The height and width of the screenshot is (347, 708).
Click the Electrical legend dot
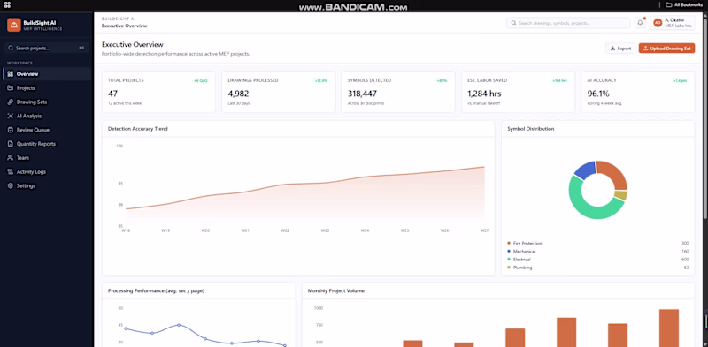(x=509, y=260)
